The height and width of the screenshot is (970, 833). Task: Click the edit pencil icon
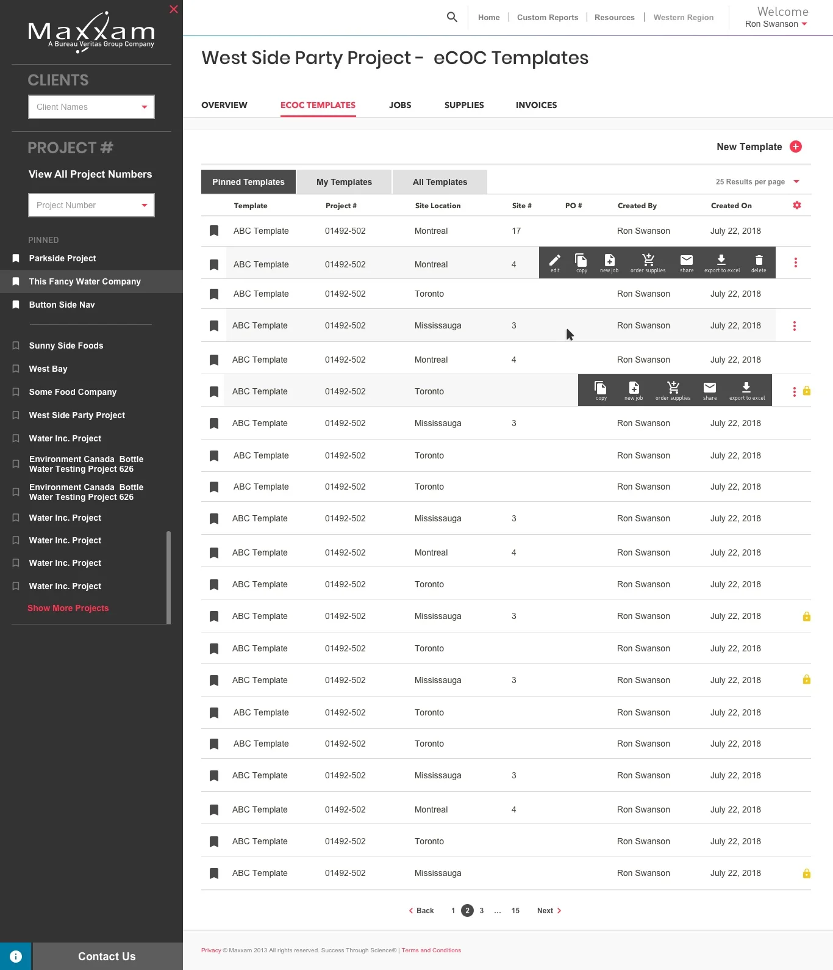pos(555,262)
